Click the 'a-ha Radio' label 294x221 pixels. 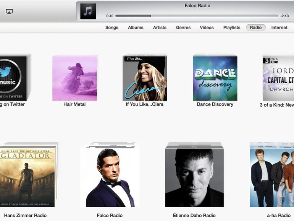(279, 215)
